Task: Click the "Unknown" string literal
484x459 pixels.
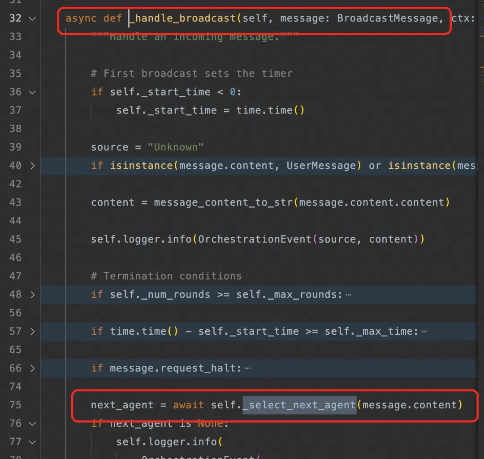Action: [176, 147]
